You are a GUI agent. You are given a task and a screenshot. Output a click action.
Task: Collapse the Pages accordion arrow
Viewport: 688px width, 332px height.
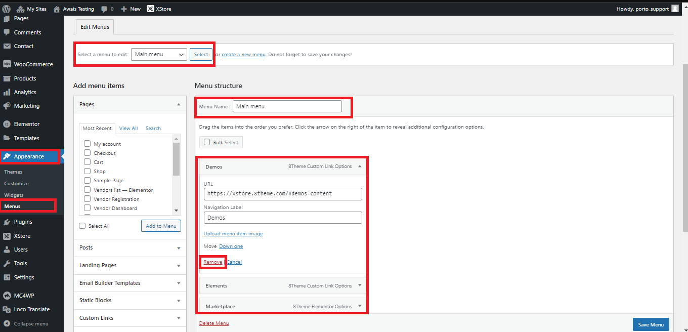click(x=179, y=104)
